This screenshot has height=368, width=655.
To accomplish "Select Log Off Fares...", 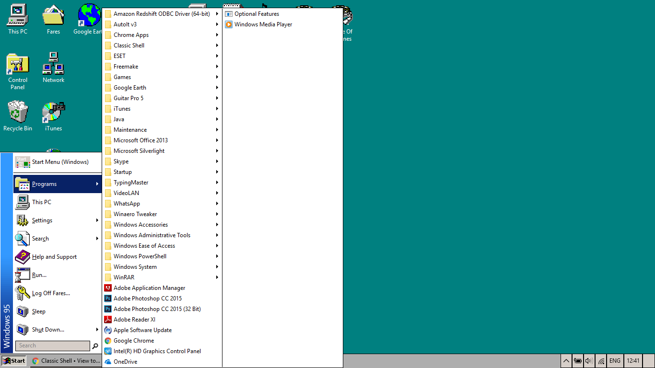I will [58, 293].
